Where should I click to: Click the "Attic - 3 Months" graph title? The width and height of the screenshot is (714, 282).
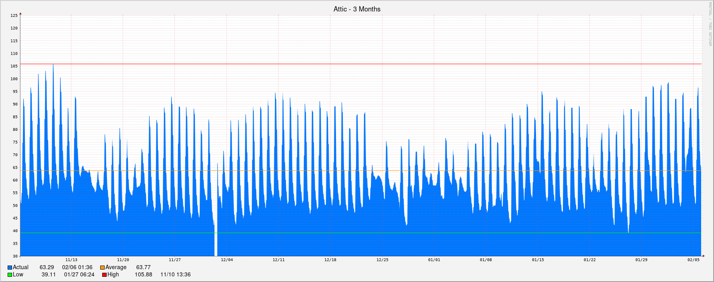click(357, 9)
